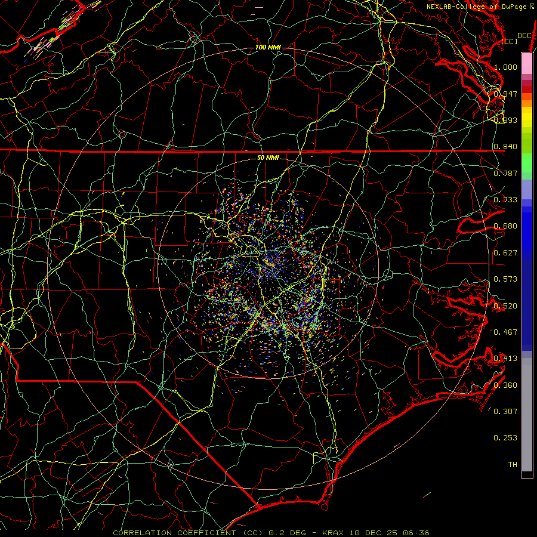Click the 0.733 legend value
This screenshot has width=537, height=537.
point(505,200)
